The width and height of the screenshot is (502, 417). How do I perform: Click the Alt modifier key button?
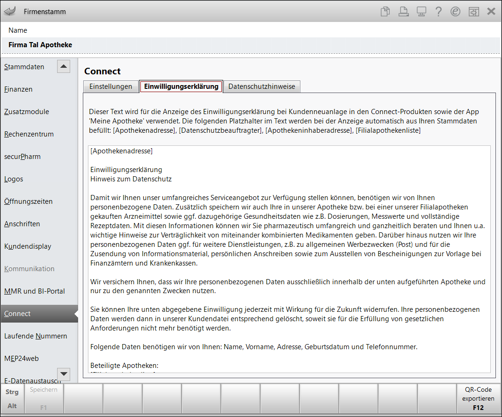point(12,406)
